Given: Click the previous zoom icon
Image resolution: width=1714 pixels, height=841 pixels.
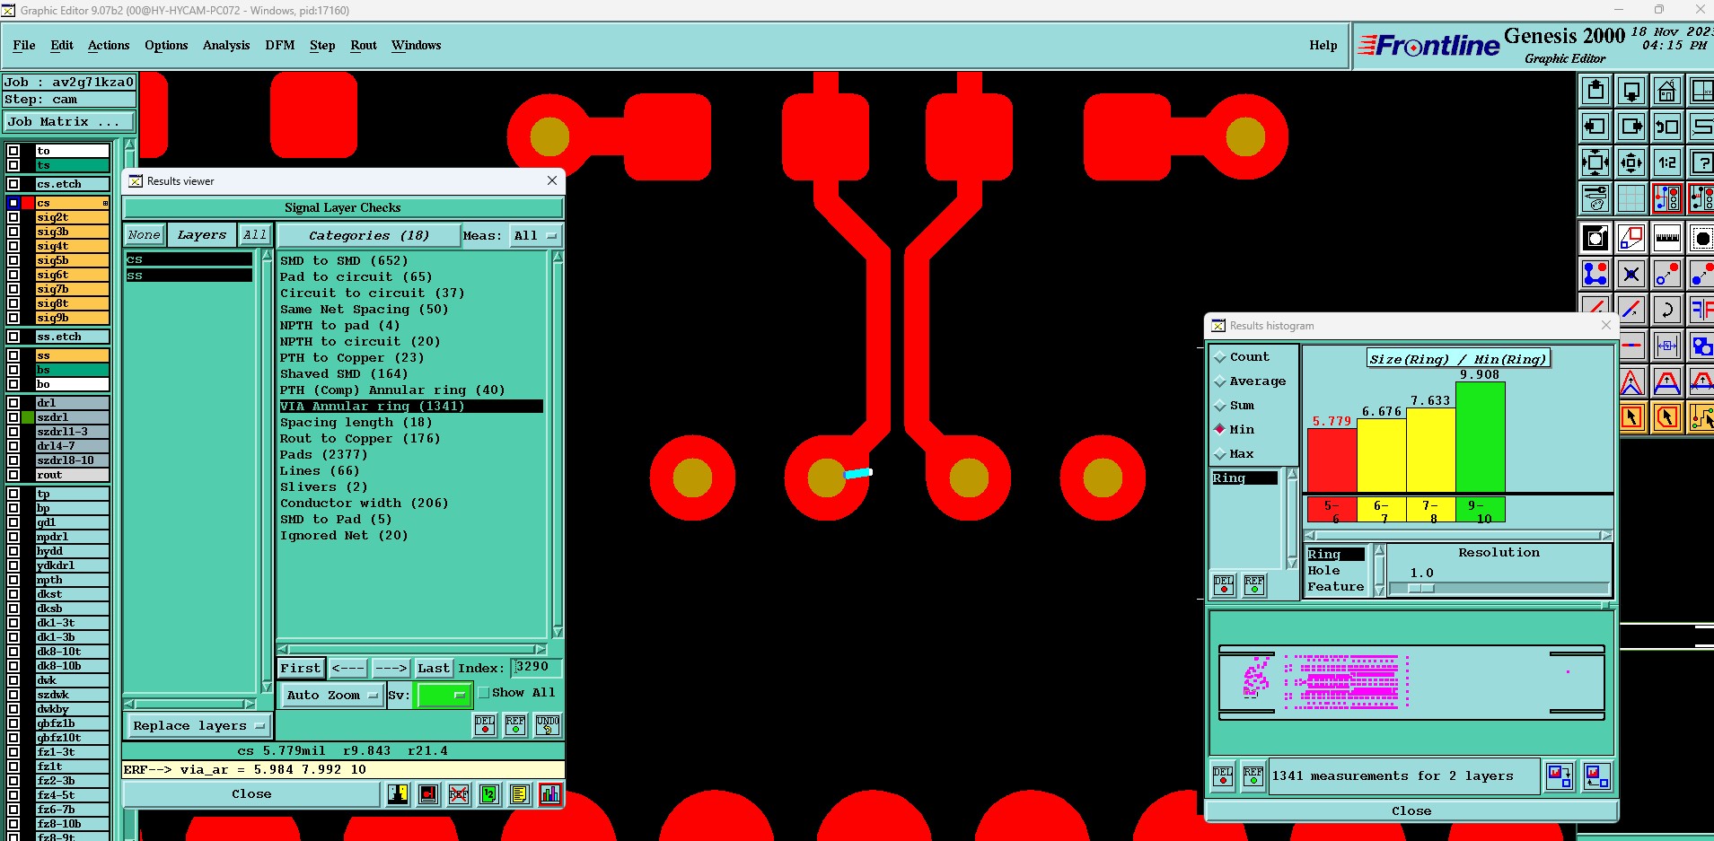Looking at the screenshot, I should (1666, 127).
